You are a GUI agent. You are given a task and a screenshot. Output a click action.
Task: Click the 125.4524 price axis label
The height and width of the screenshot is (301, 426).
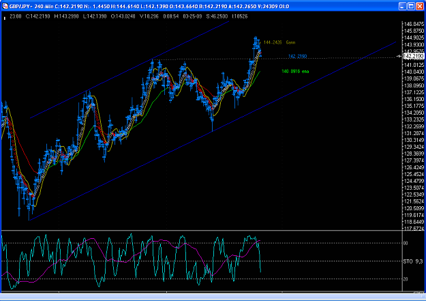pos(414,175)
